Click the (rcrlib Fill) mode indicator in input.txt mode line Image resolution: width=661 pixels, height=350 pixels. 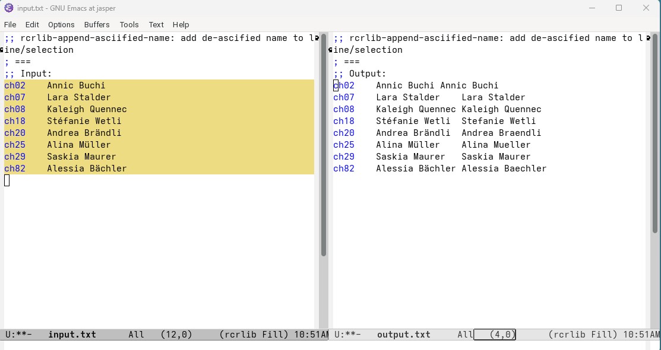tap(254, 335)
